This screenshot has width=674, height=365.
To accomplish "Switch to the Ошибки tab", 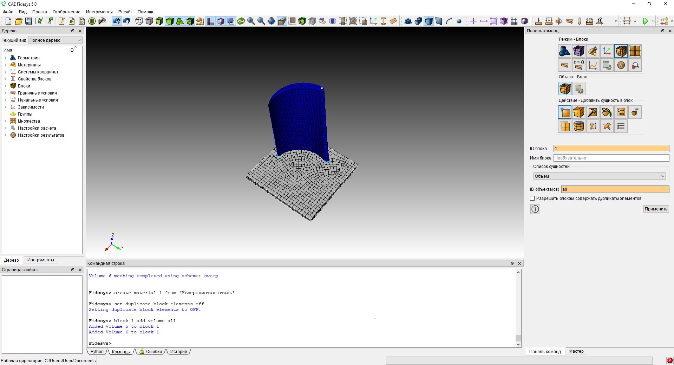I will coord(151,352).
